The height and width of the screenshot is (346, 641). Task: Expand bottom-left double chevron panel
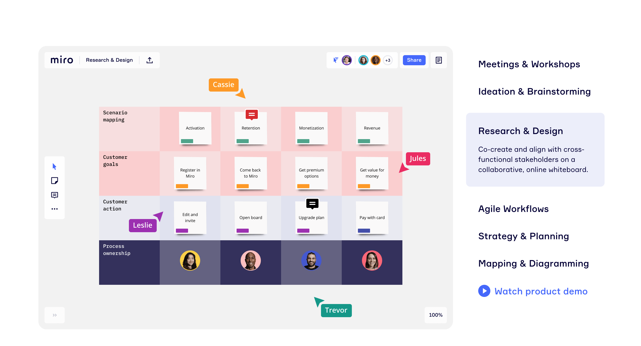click(x=55, y=315)
